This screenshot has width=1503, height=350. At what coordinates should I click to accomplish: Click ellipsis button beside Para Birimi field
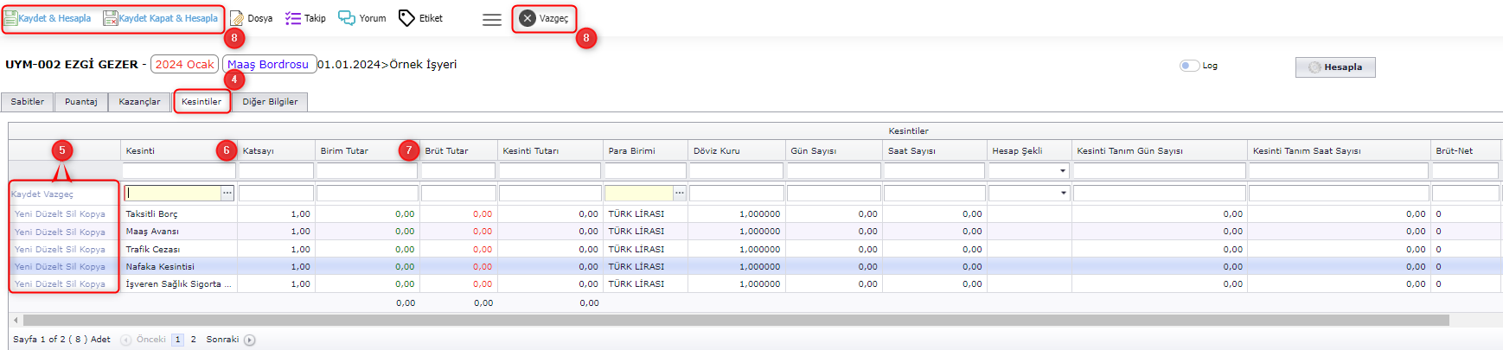[680, 194]
